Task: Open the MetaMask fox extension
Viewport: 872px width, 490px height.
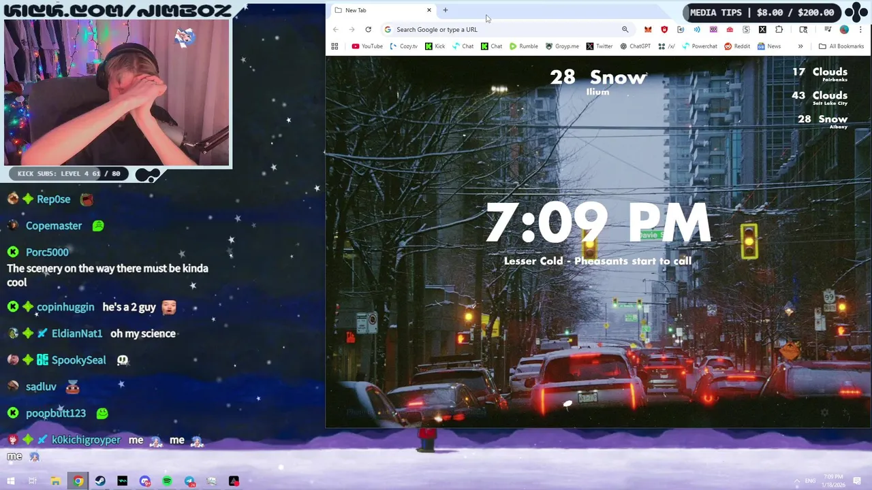Action: tap(648, 29)
